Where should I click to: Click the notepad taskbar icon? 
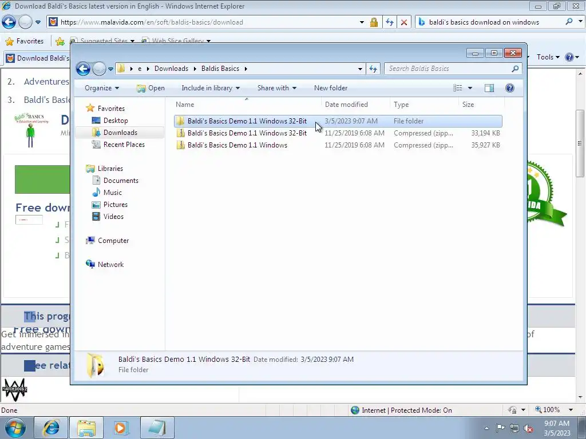157,428
